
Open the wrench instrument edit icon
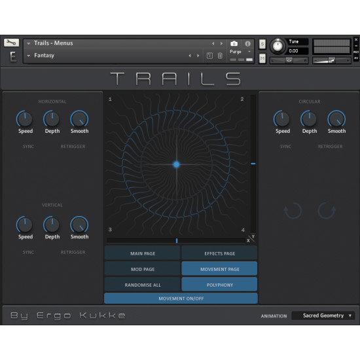(11, 43)
